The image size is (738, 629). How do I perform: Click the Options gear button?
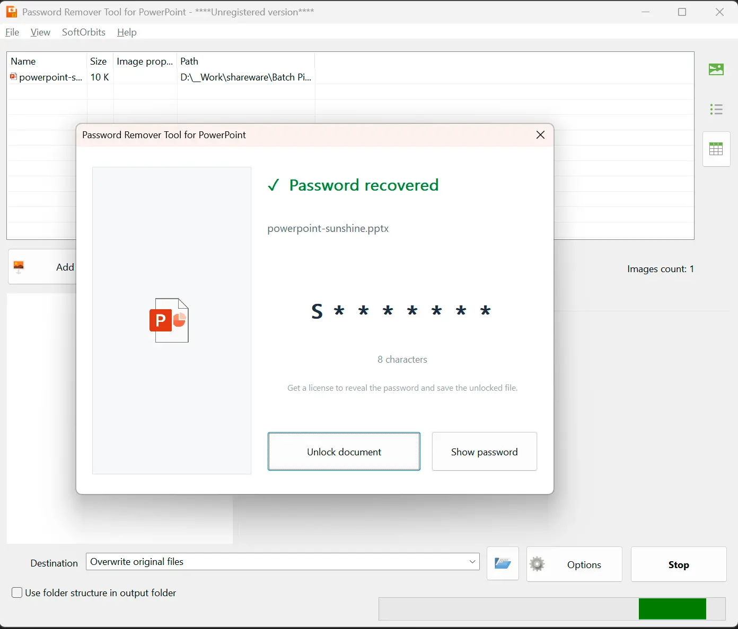click(x=574, y=564)
